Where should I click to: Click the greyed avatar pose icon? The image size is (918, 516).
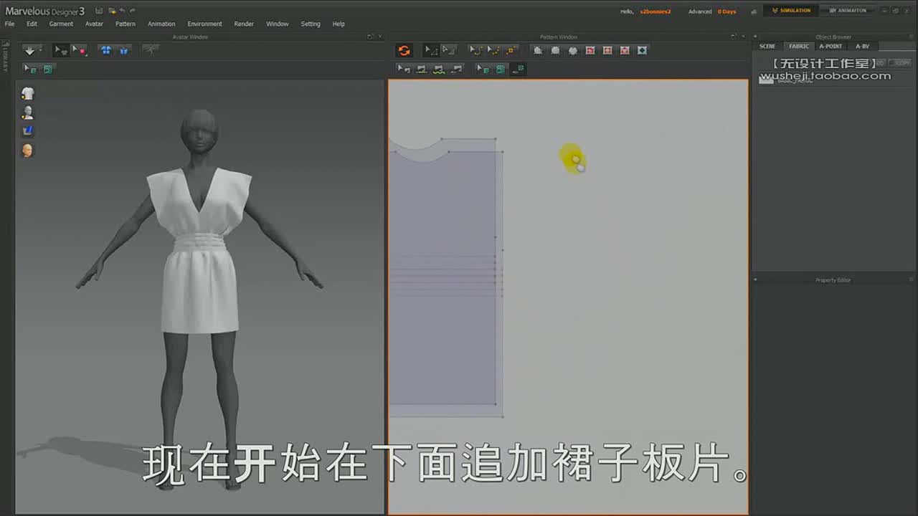(x=151, y=49)
